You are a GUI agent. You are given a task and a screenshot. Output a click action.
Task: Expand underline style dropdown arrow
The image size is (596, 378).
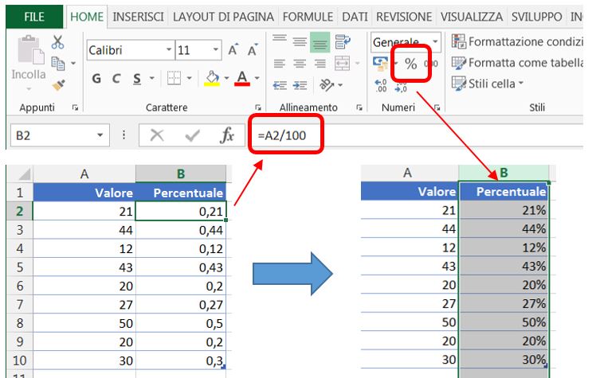(152, 79)
